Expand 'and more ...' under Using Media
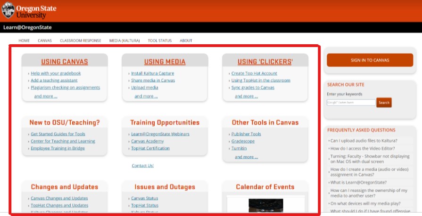Screen dimensions: 422x216 coord(146,96)
